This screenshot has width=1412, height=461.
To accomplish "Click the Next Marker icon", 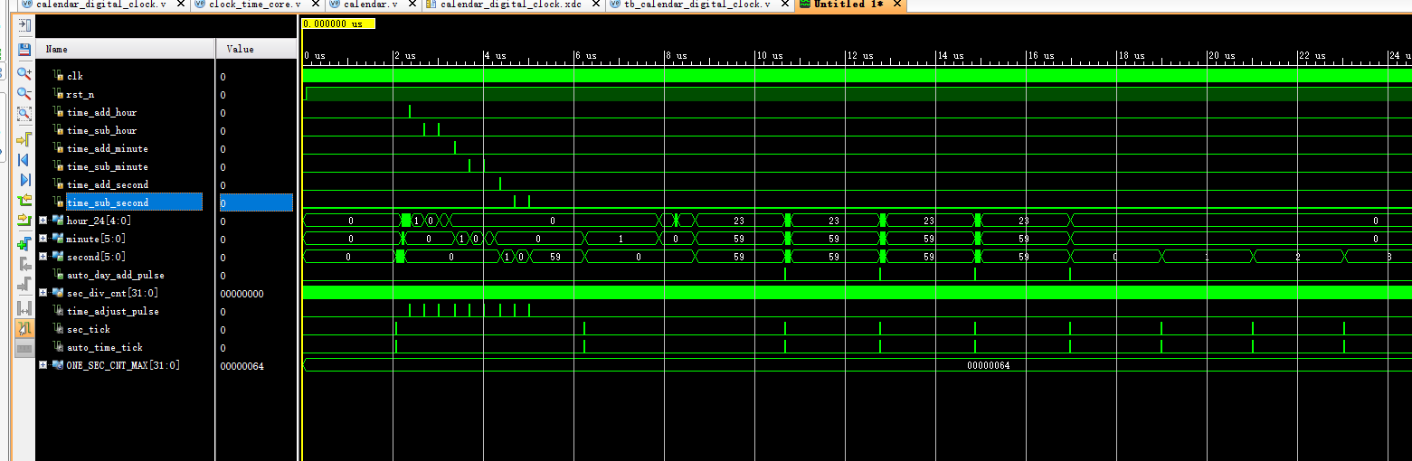I will (24, 285).
